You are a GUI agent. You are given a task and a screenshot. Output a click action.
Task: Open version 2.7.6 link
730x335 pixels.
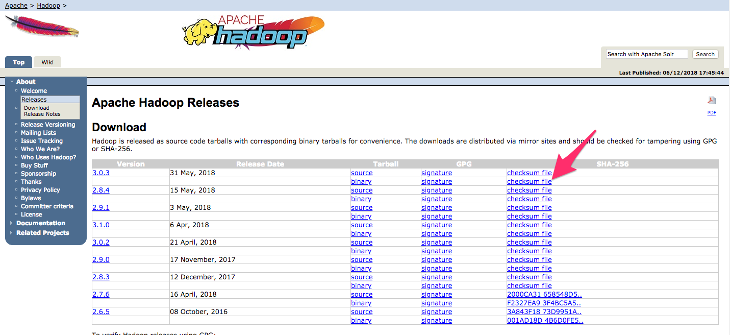[x=101, y=295]
